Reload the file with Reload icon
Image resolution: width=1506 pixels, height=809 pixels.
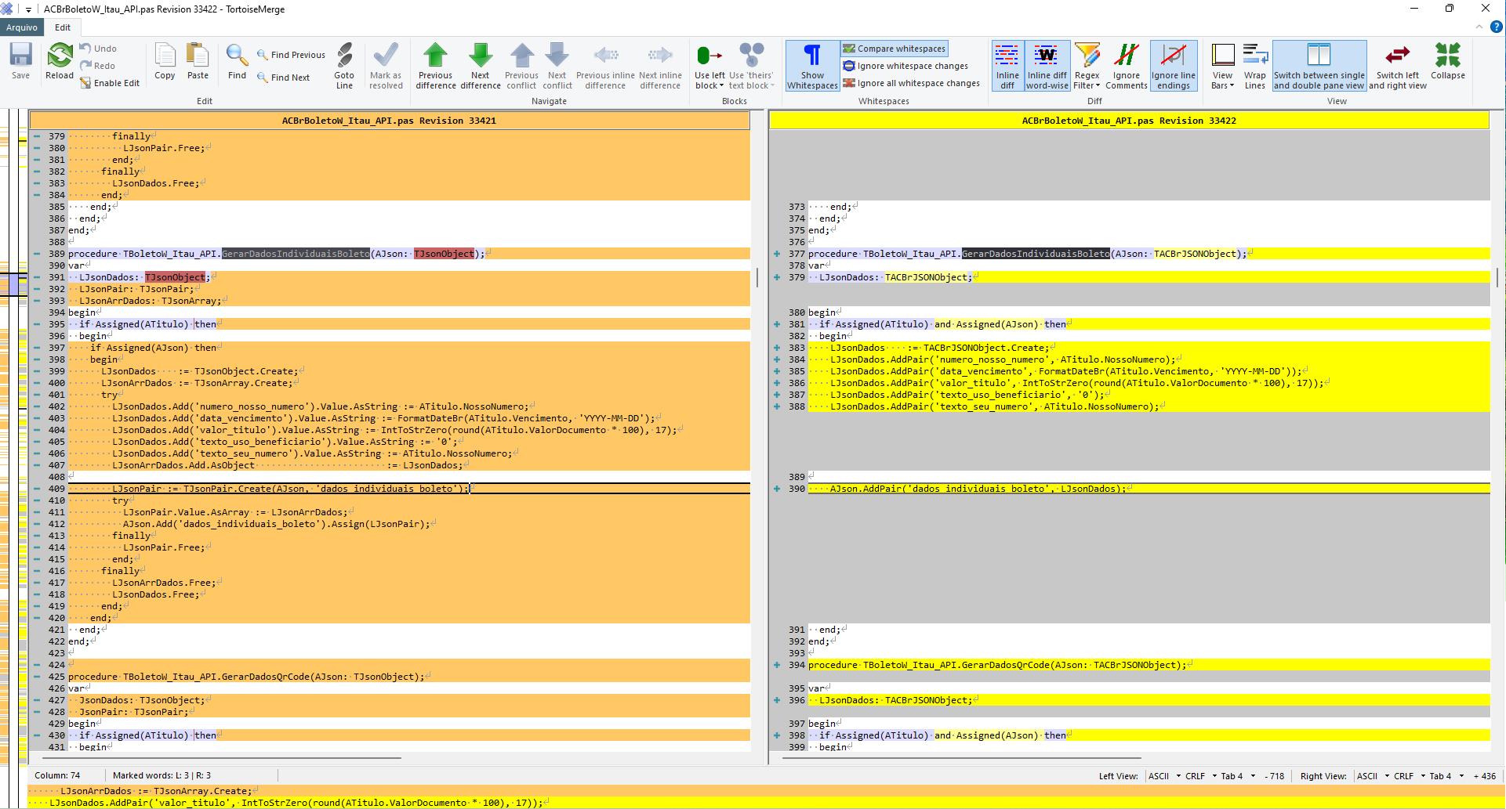click(60, 61)
